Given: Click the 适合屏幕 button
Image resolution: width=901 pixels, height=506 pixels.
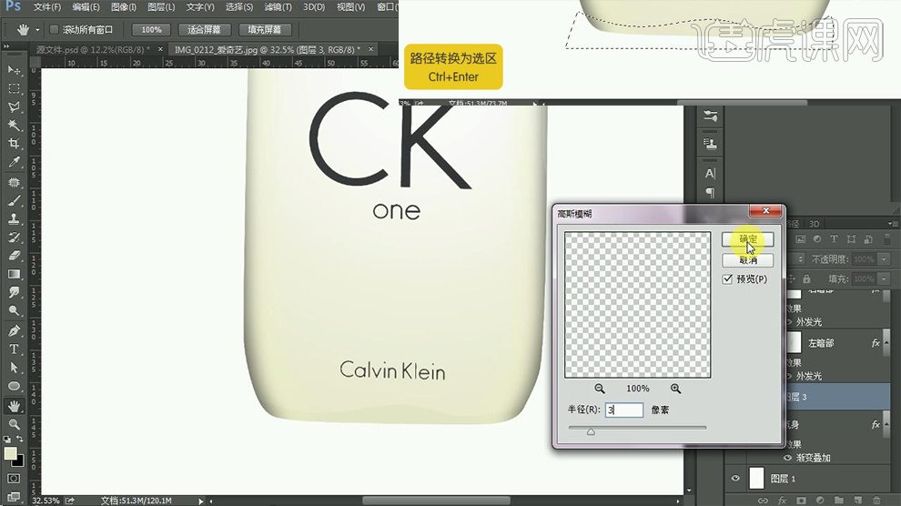Looking at the screenshot, I should (204, 29).
